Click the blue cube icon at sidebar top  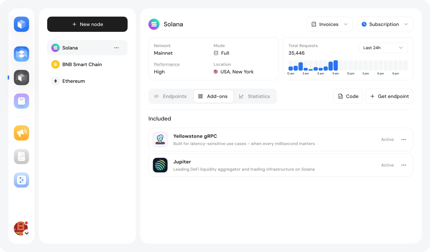[21, 24]
